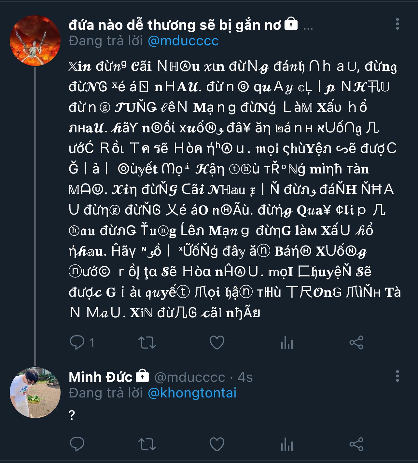Share the first tweet
Viewport: 418px width, 463px height.
click(x=356, y=342)
